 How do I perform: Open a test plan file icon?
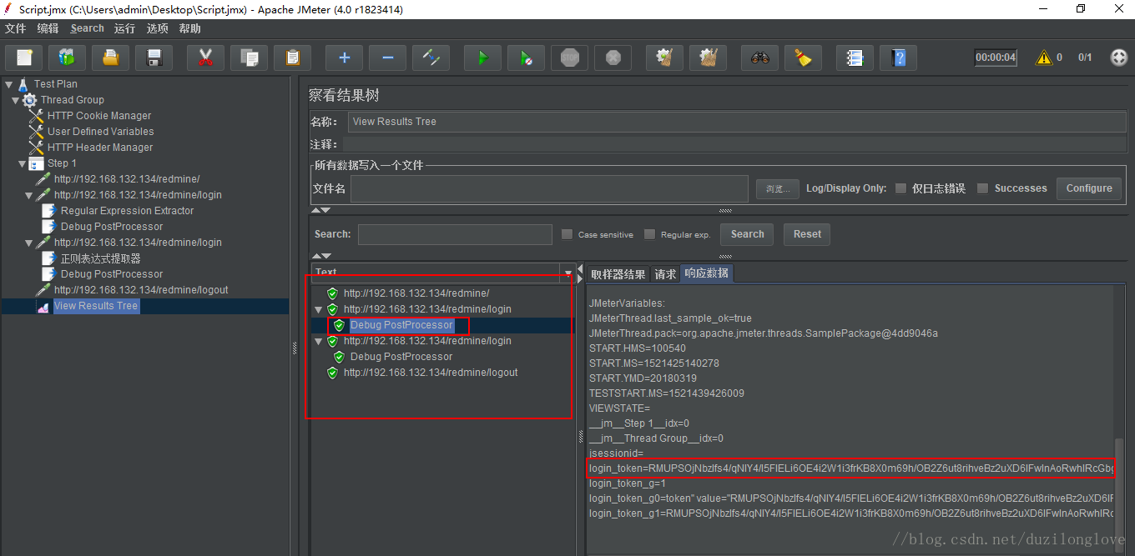tap(110, 58)
